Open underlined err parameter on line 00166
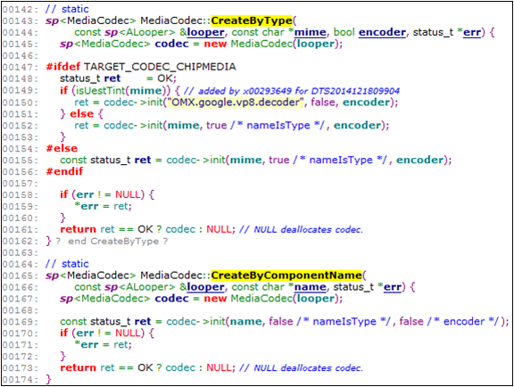This screenshot has width=514, height=387. [x=393, y=287]
